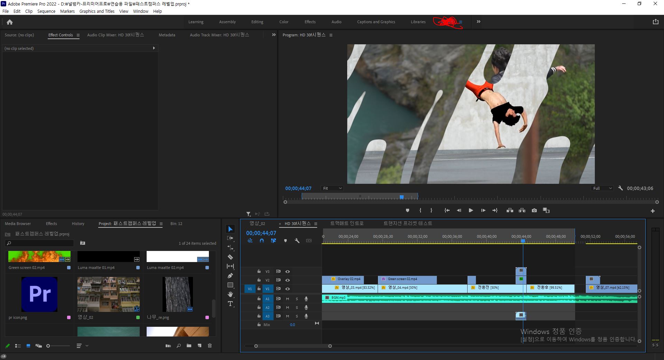The height and width of the screenshot is (360, 664).
Task: Click the 영상_02 project thumbnail
Action: tap(109, 295)
